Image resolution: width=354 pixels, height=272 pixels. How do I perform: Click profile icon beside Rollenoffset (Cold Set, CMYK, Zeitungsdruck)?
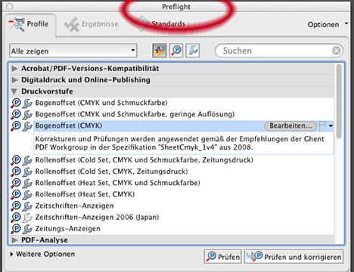tap(16, 172)
